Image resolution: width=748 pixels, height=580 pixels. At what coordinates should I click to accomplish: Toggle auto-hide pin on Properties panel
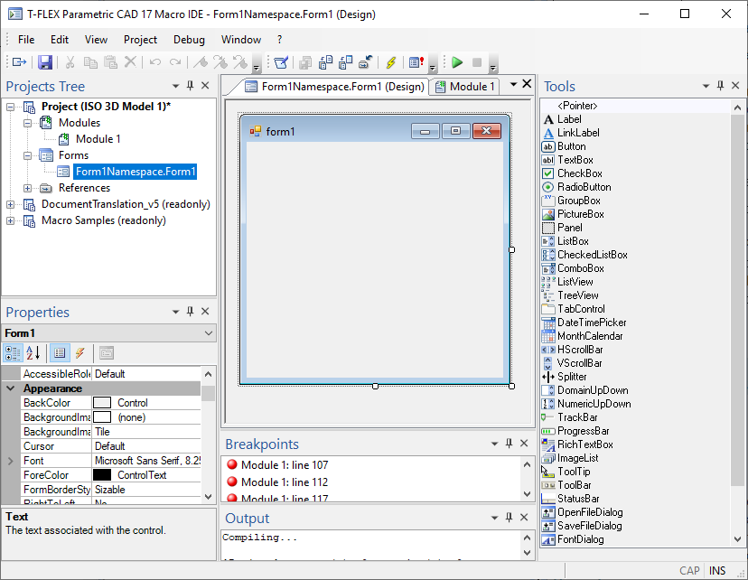[x=190, y=312]
